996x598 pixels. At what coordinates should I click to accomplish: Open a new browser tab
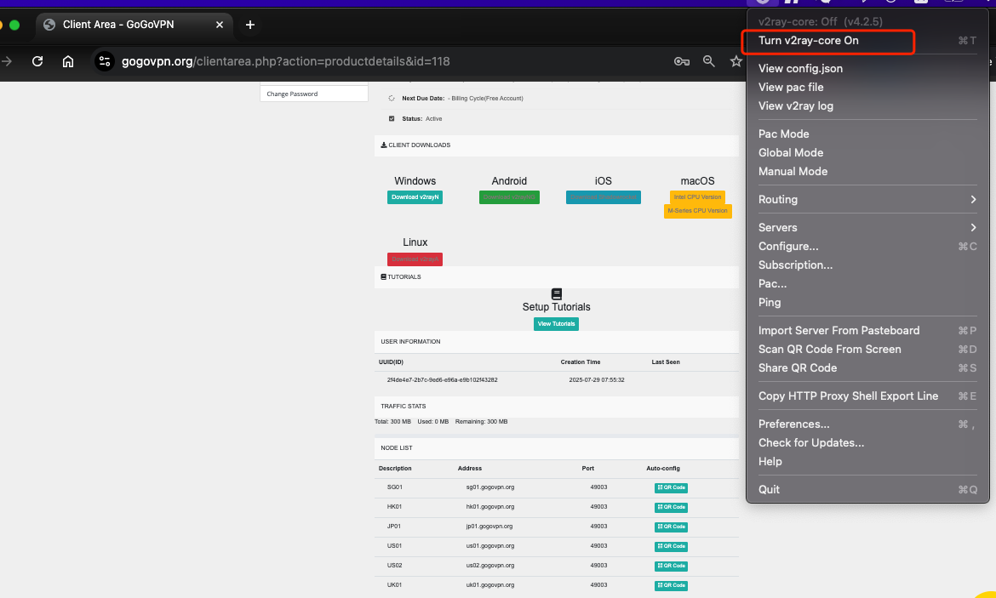[x=250, y=24]
